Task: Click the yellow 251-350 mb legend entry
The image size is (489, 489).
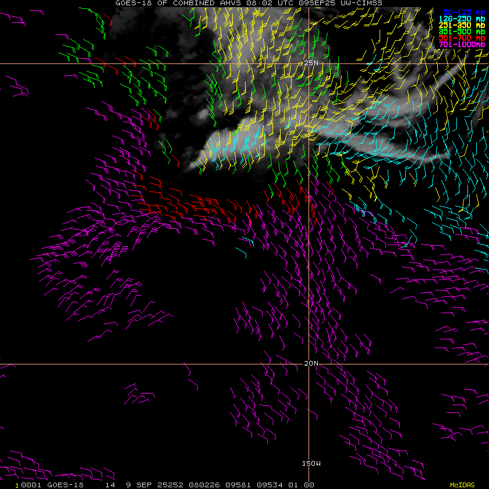Action: (462, 25)
